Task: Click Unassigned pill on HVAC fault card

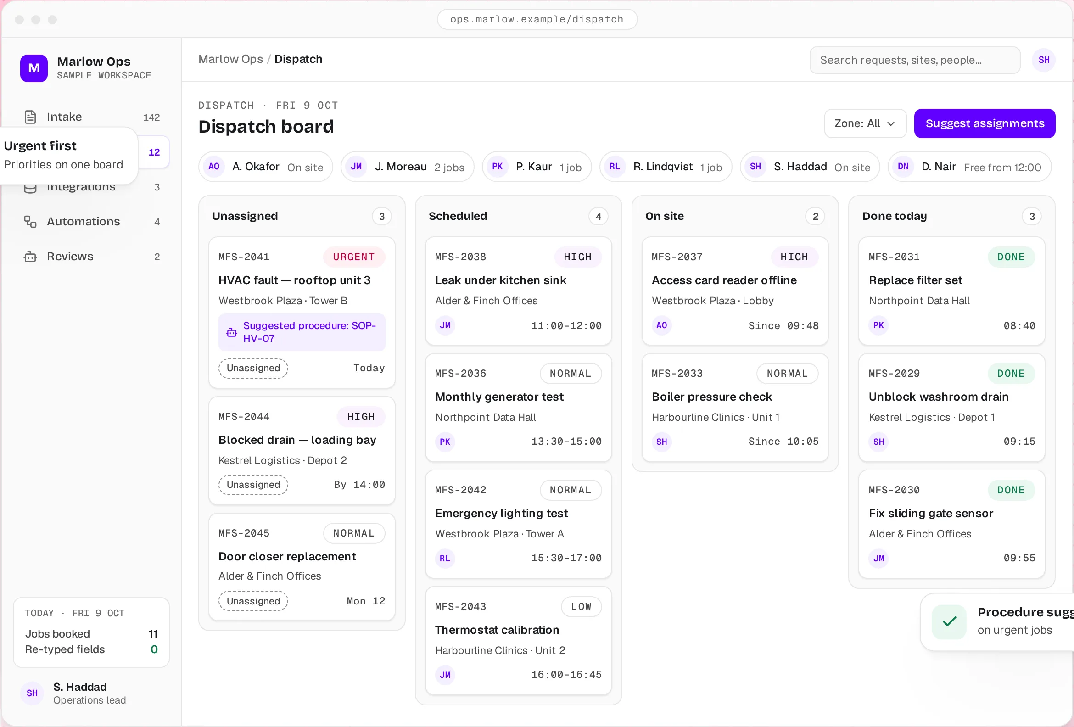Action: click(253, 369)
